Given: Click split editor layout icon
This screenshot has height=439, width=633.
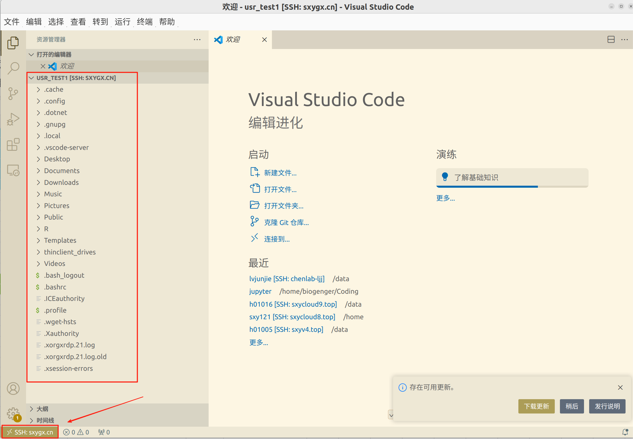Looking at the screenshot, I should click(611, 40).
